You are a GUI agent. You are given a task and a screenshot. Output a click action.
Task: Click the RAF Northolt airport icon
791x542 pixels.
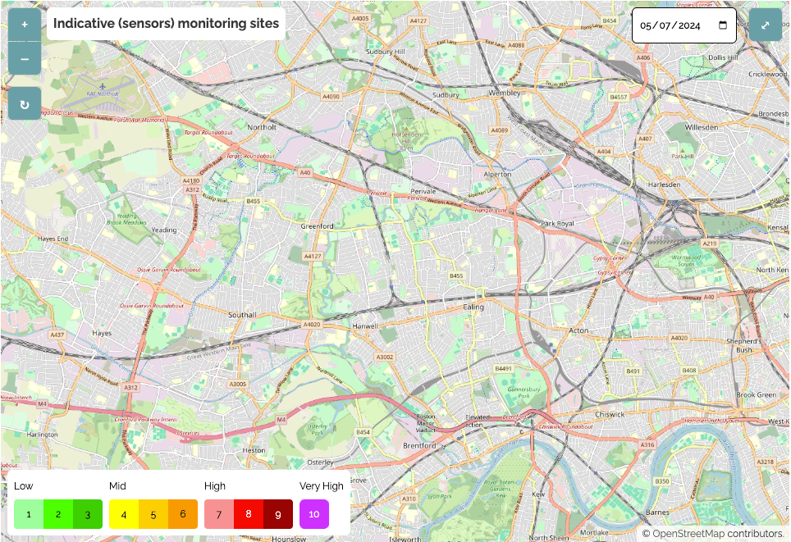tap(103, 87)
